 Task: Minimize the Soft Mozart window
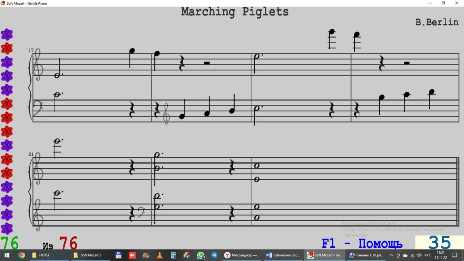[430, 3]
